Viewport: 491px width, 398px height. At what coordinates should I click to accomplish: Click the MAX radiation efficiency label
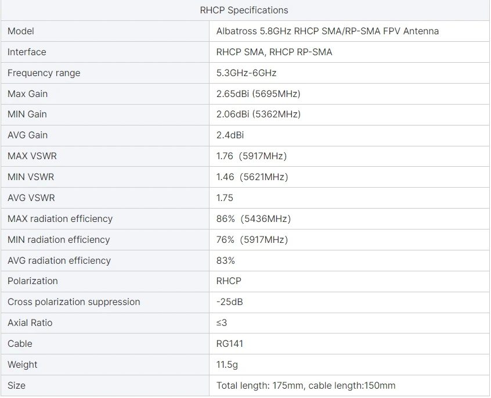click(60, 218)
